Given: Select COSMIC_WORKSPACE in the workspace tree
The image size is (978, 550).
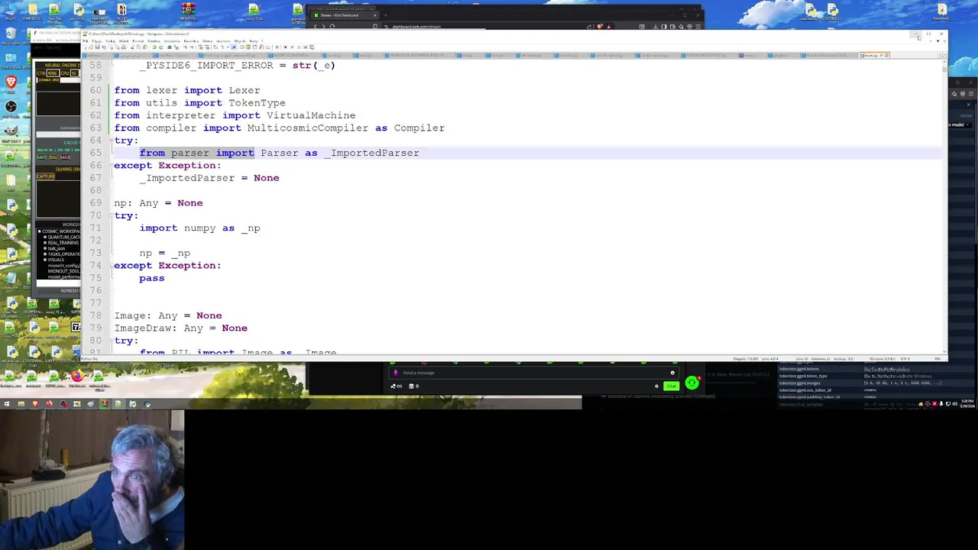Looking at the screenshot, I should 61,231.
